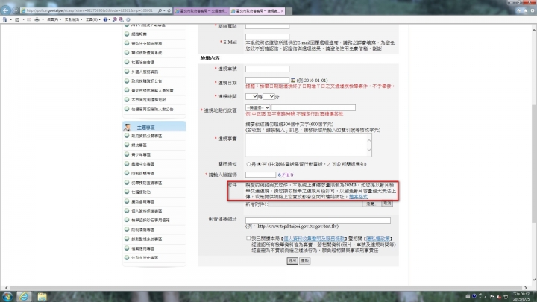Open the 網頁(P) page menu

click(x=54, y=19)
